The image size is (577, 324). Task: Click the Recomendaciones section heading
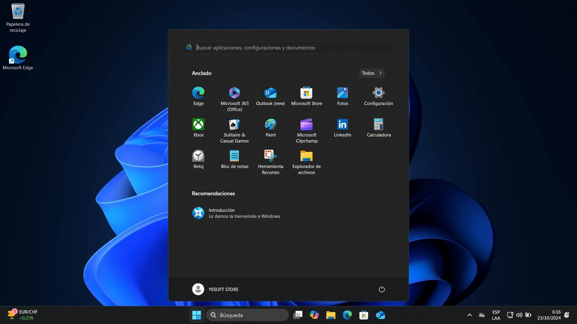click(x=213, y=193)
